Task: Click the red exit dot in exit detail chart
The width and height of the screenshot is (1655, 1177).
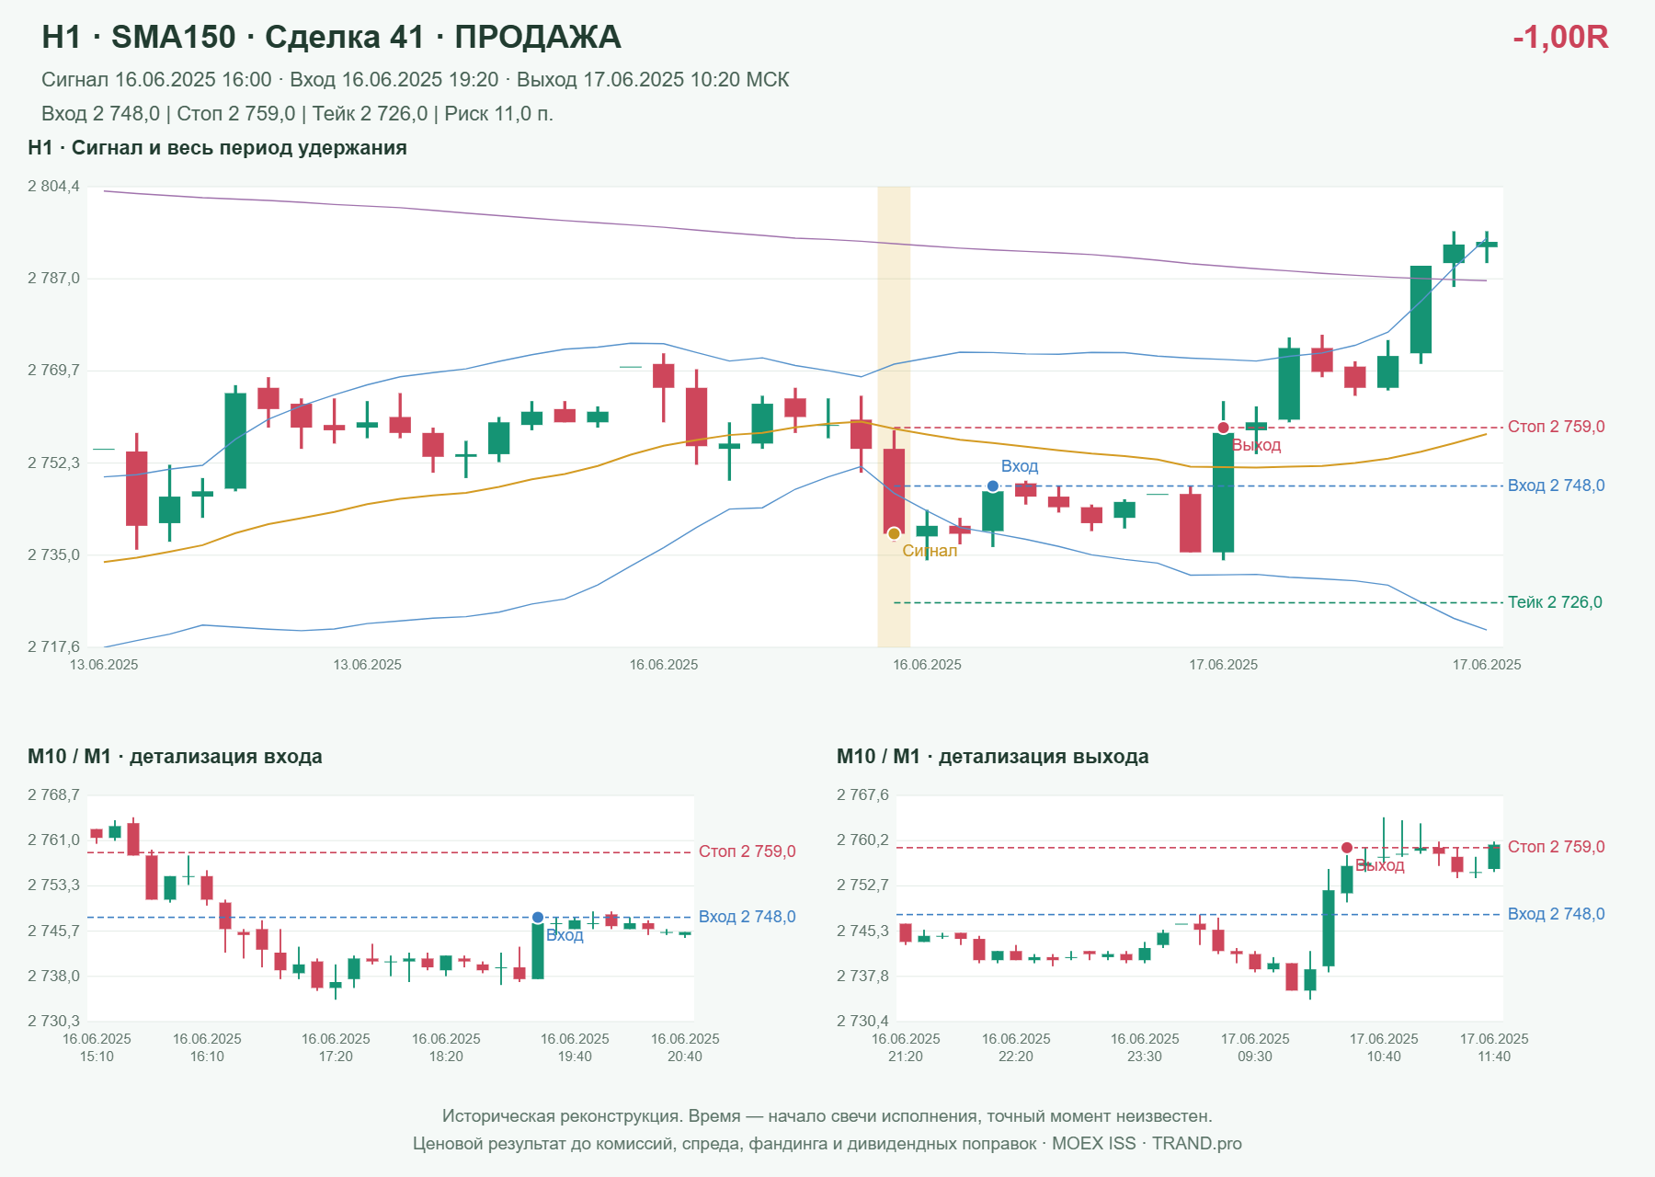Action: (1347, 848)
